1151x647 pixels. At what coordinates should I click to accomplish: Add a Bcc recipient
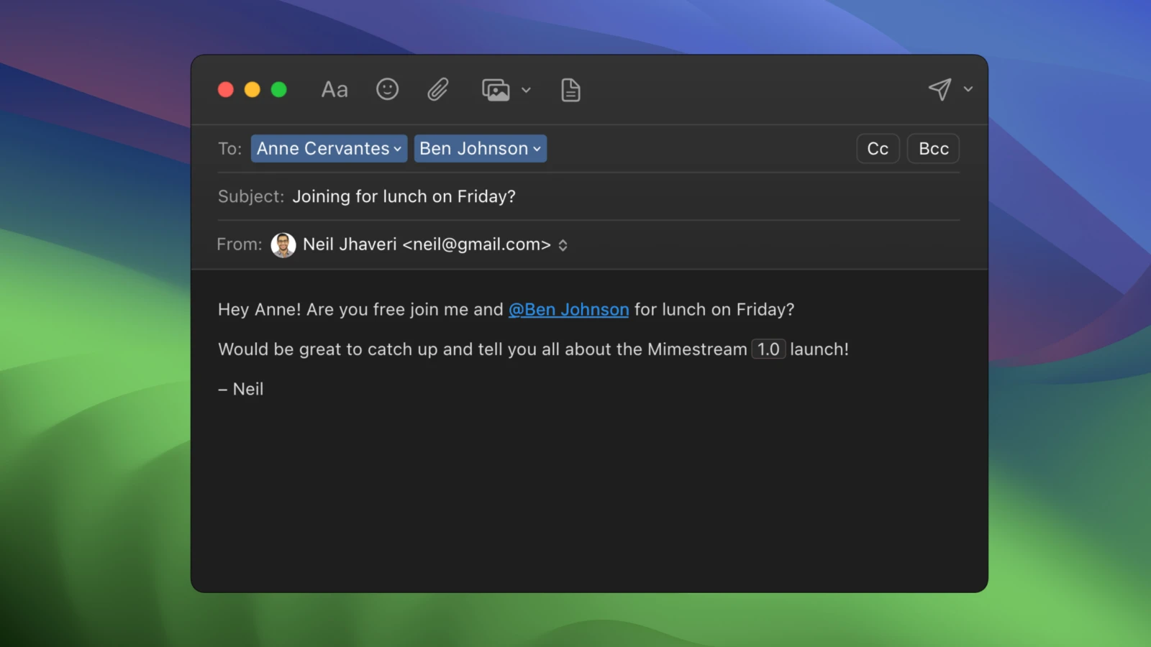(933, 149)
